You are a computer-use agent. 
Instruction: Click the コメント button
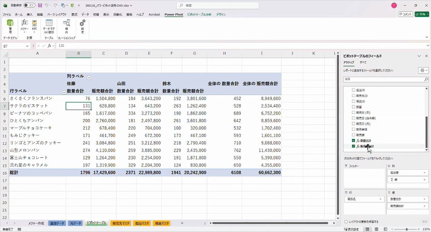(405, 14)
